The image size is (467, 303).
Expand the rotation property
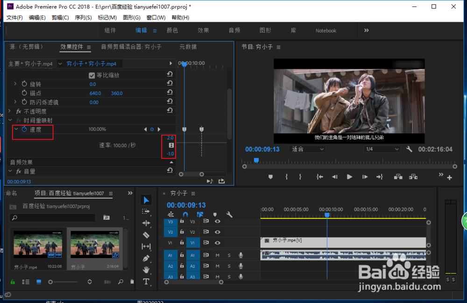click(x=15, y=84)
